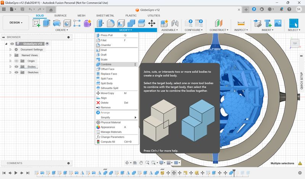Click the New Component assemble icon

click(x=164, y=23)
